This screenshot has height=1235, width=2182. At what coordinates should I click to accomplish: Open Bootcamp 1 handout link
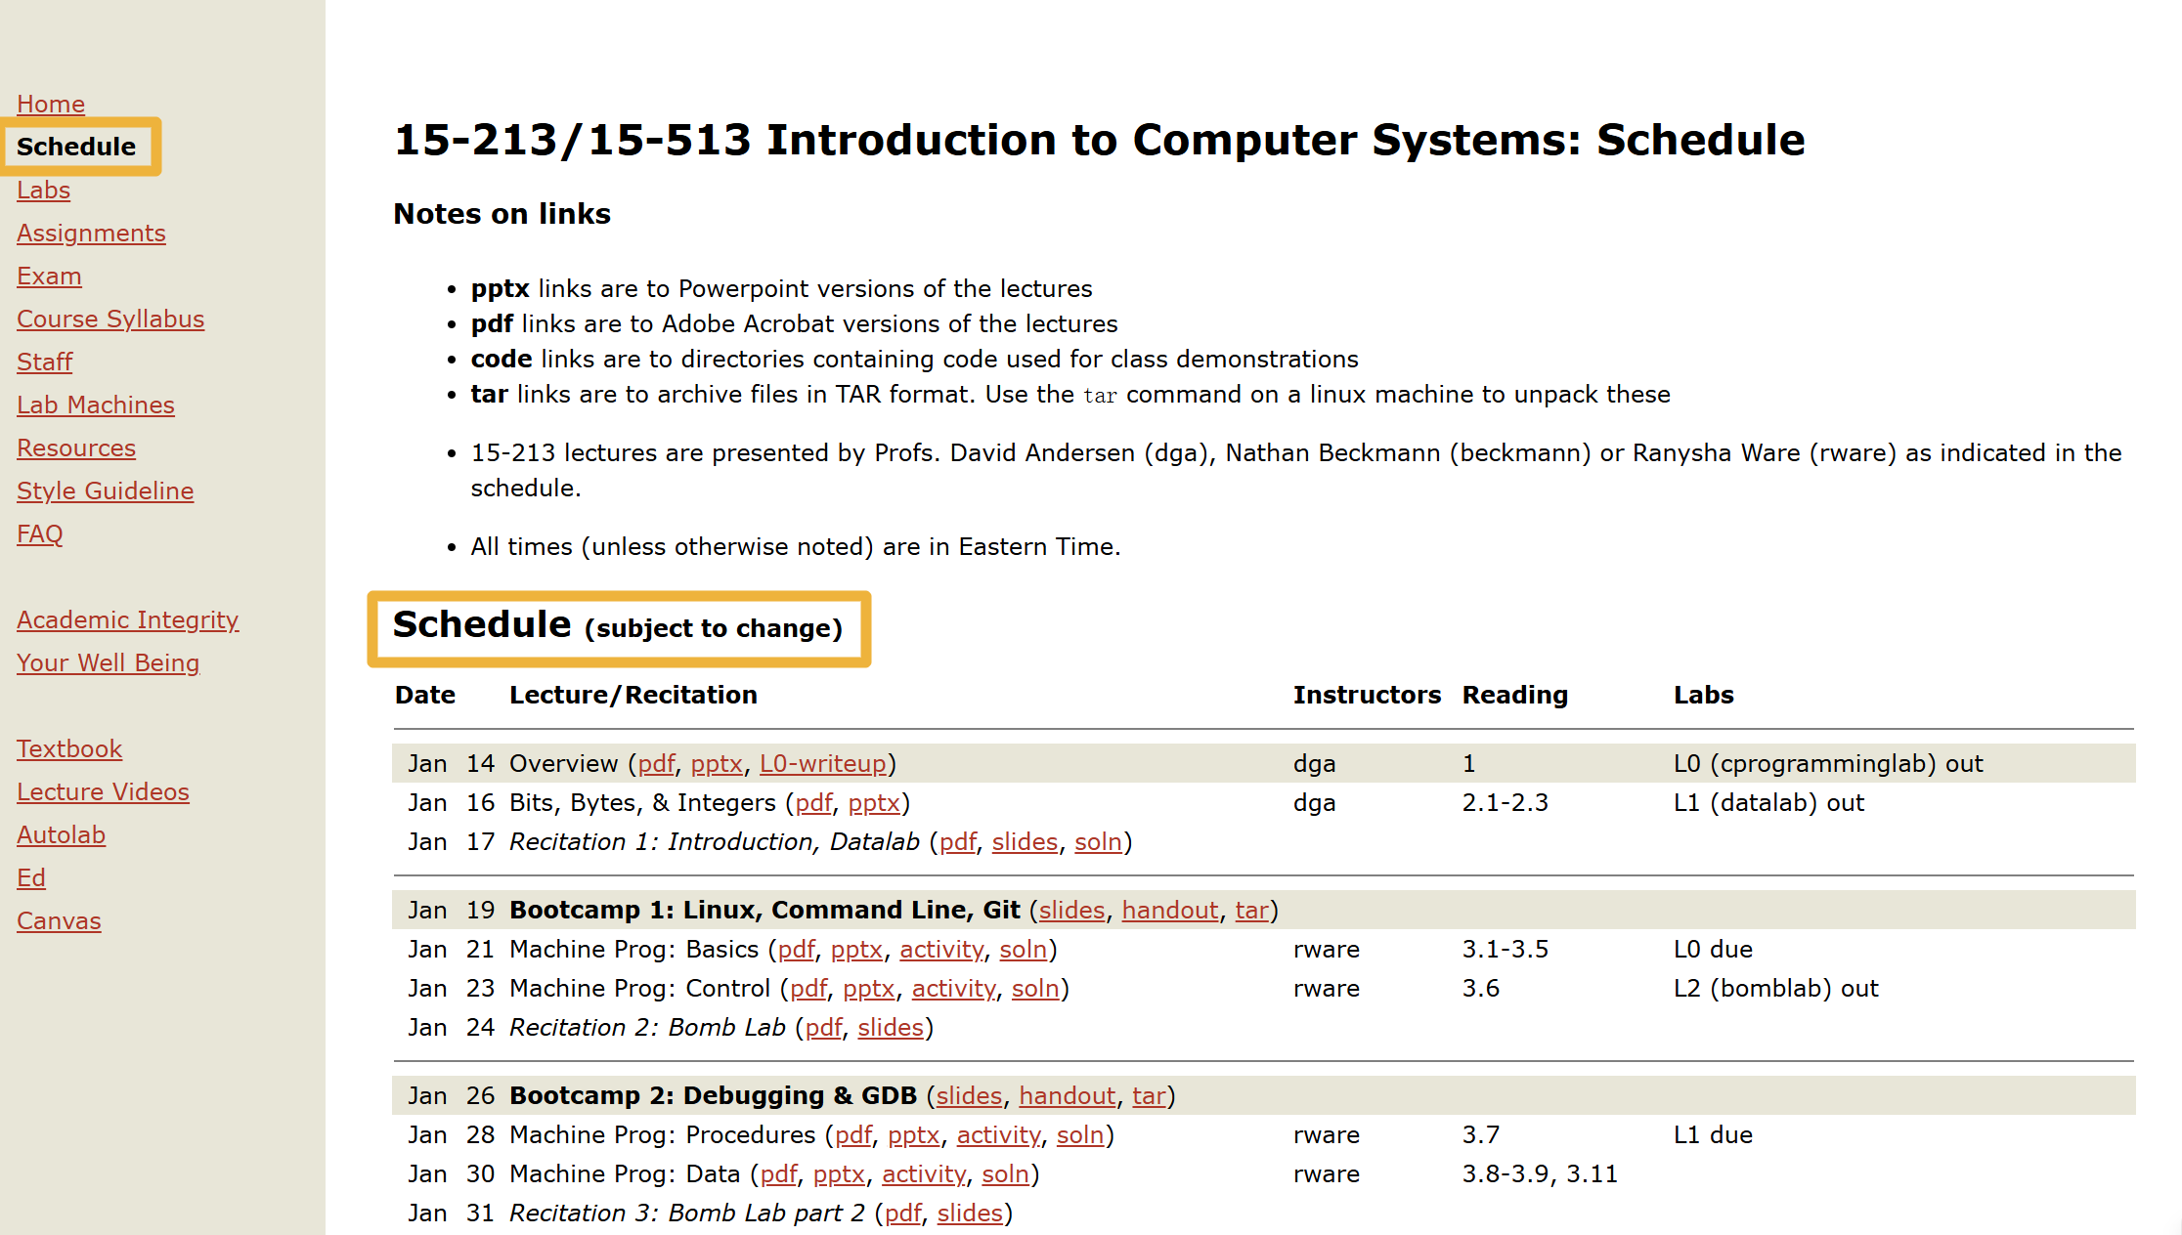pos(1169,910)
